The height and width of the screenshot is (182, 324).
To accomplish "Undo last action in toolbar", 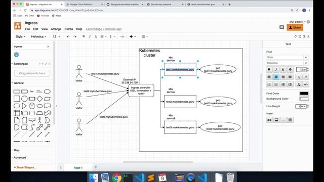I will [x=68, y=36].
